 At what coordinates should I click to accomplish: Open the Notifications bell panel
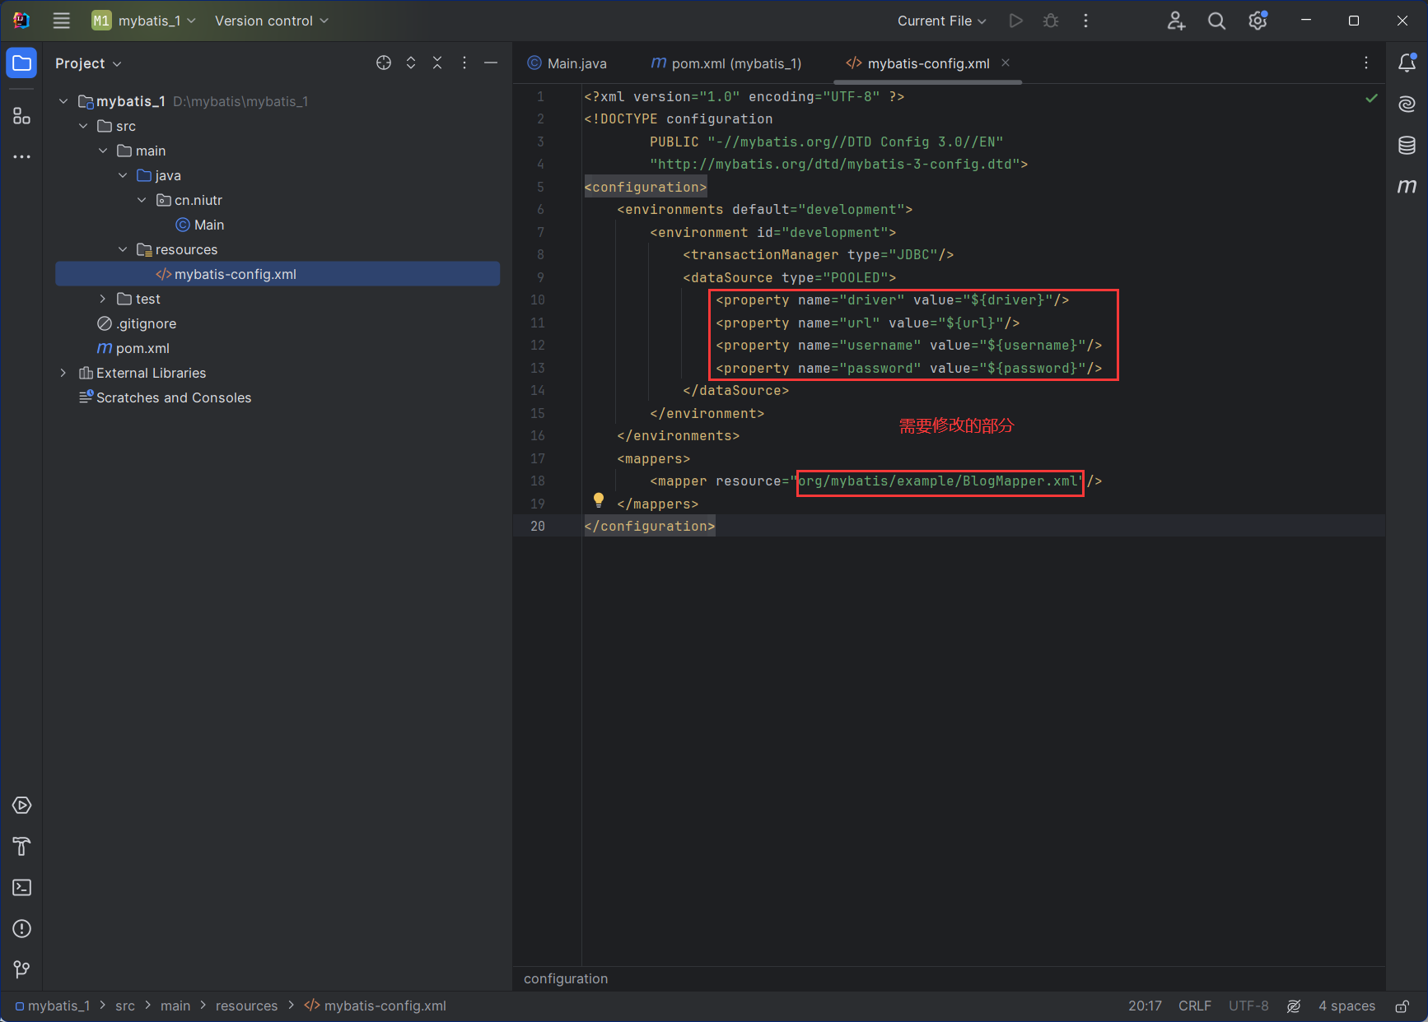pyautogui.click(x=1407, y=63)
